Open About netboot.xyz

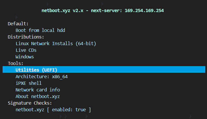(x=38, y=96)
